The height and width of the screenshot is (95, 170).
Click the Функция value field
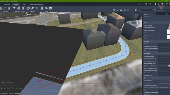(x=164, y=44)
